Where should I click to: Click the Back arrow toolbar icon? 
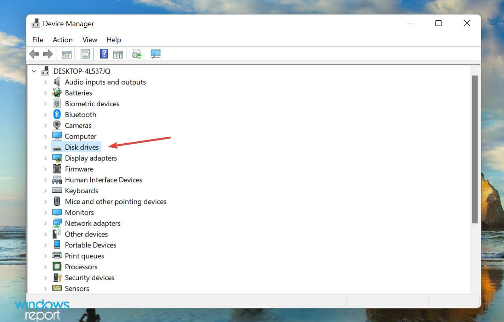click(x=34, y=54)
